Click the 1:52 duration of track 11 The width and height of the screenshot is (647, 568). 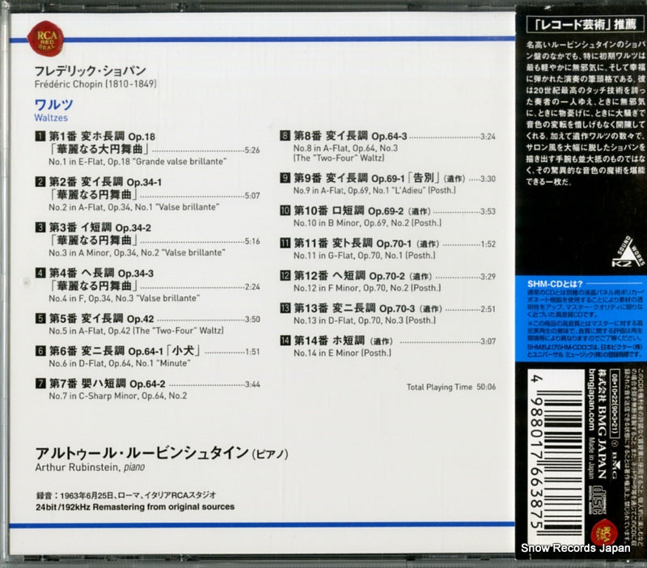click(488, 244)
